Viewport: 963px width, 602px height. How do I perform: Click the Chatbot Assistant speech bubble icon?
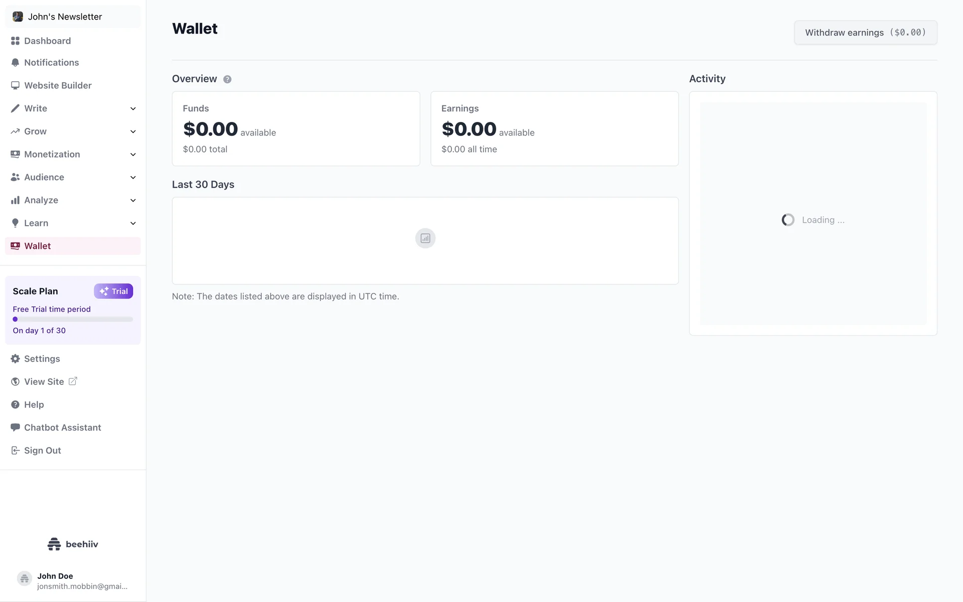(x=15, y=427)
